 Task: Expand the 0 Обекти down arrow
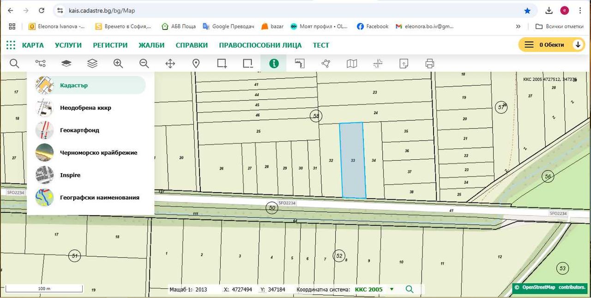pyautogui.click(x=578, y=45)
